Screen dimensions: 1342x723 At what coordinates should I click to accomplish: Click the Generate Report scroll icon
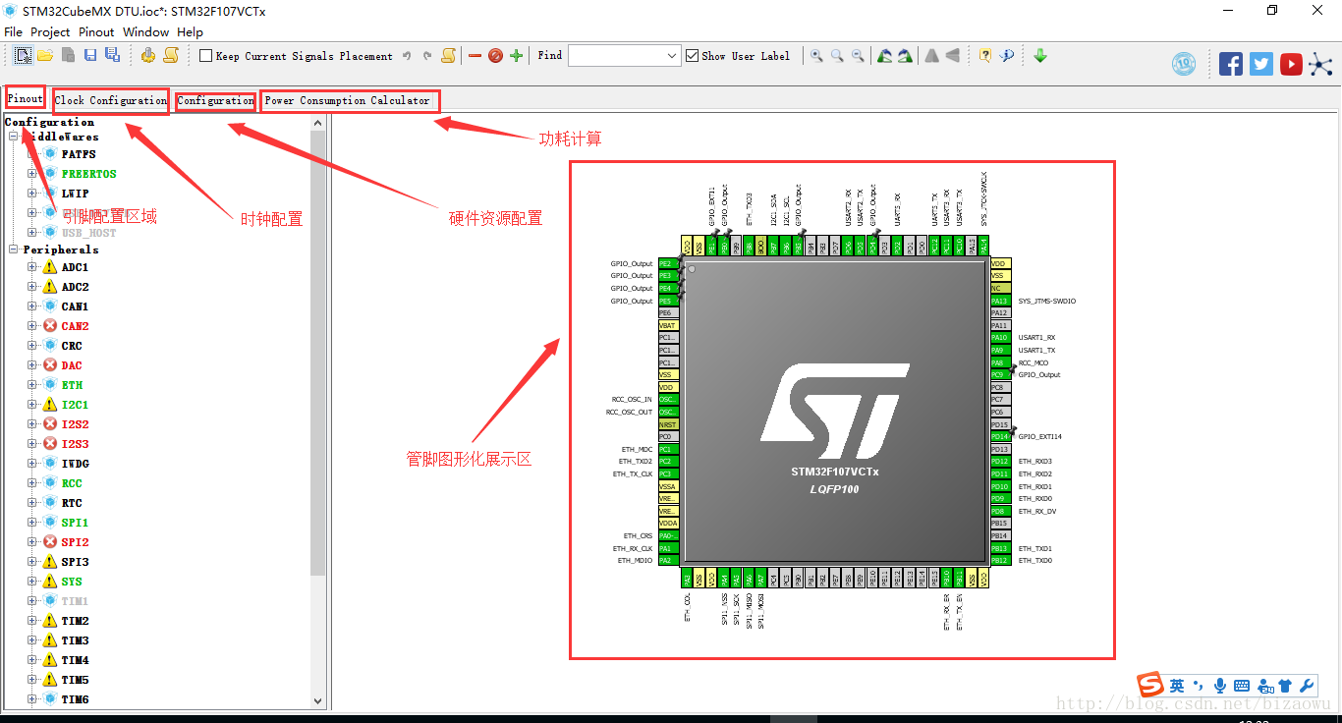[171, 56]
